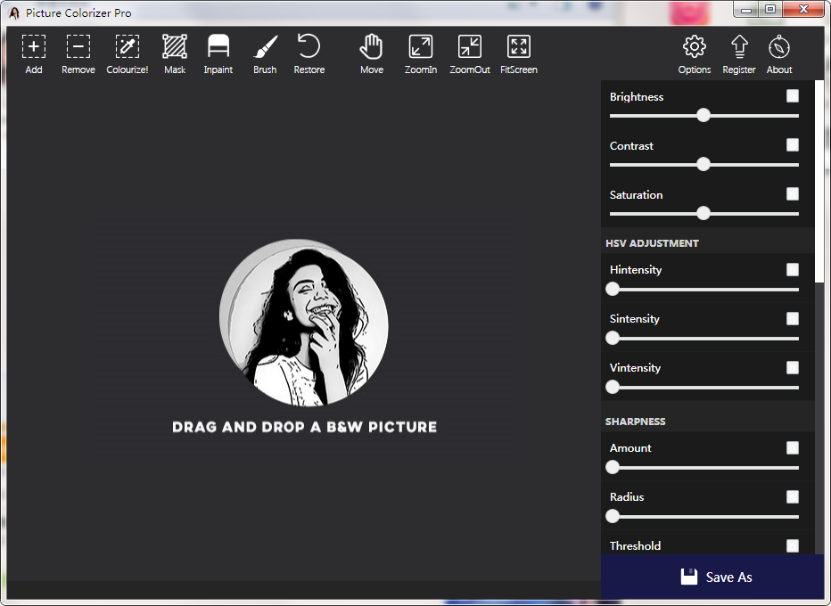Fit image with the FitScreen icon
This screenshot has height=606, width=831.
pyautogui.click(x=518, y=47)
